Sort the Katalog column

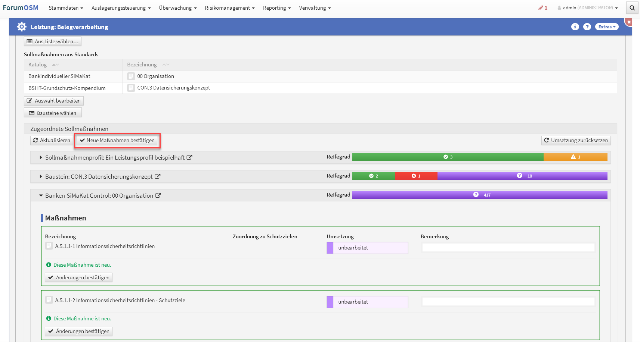55,65
